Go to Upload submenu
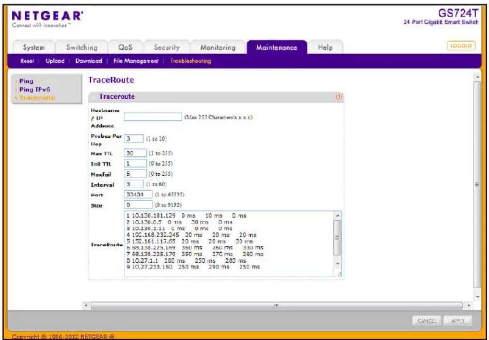Screen dimensions: 489x340 (55, 61)
